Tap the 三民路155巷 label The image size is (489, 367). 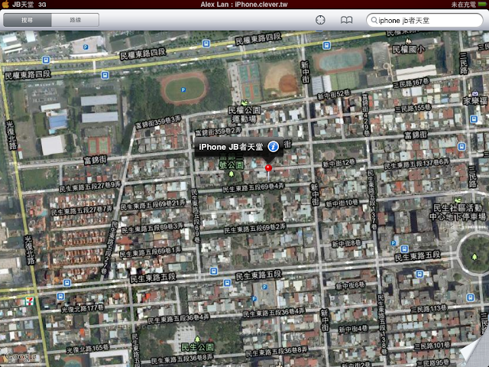[x=413, y=109]
